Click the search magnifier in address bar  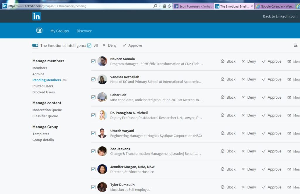[155, 6]
